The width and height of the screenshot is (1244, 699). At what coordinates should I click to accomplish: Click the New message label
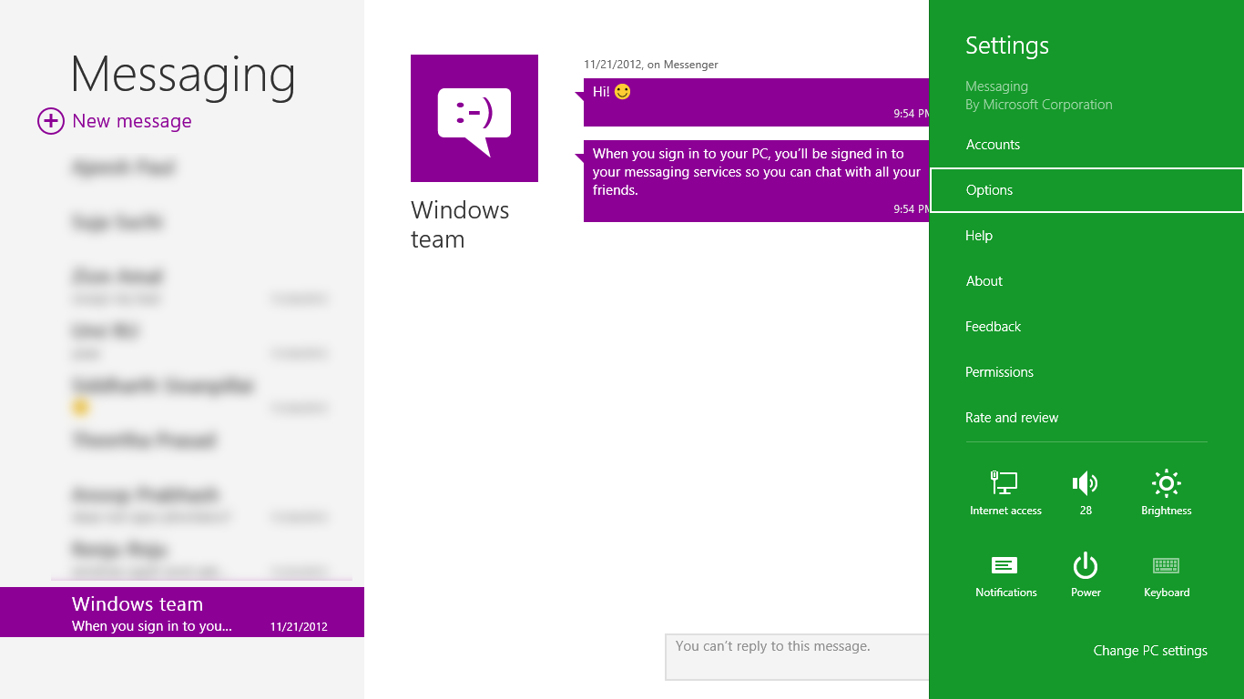132,121
